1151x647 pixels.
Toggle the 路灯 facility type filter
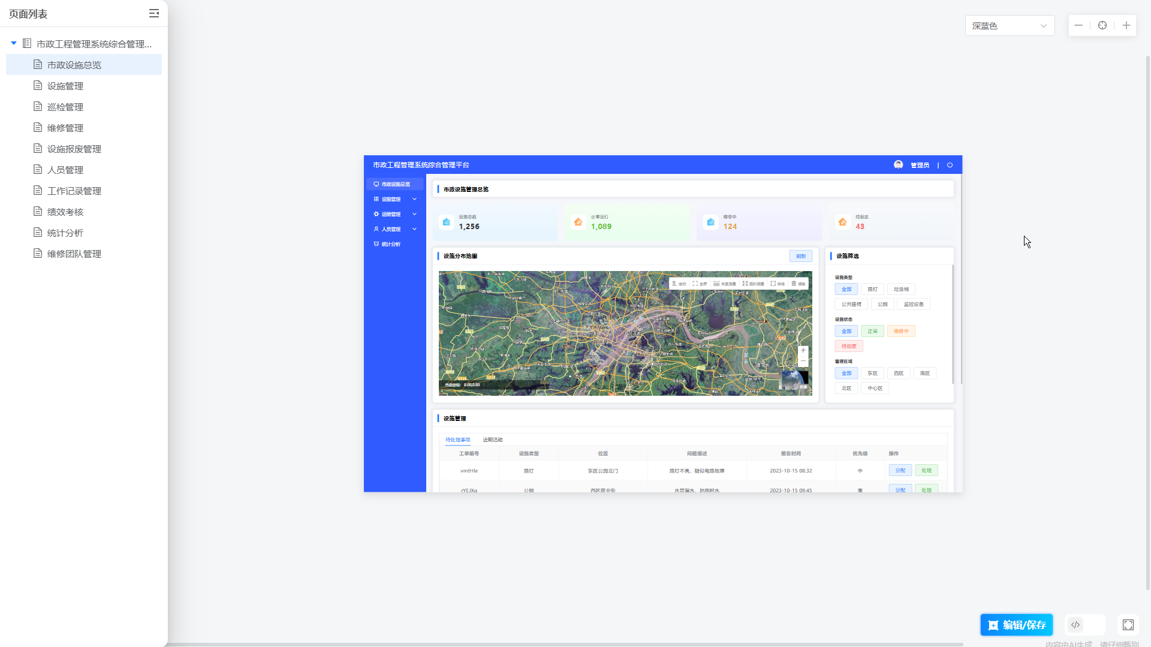[872, 289]
